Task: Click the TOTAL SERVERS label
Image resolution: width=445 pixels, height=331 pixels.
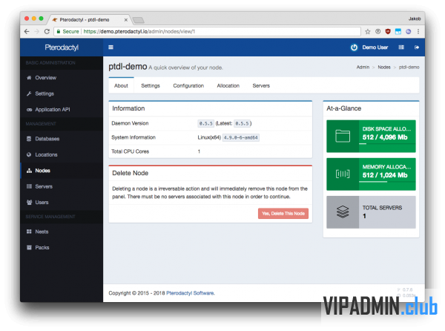Action: pyautogui.click(x=382, y=208)
